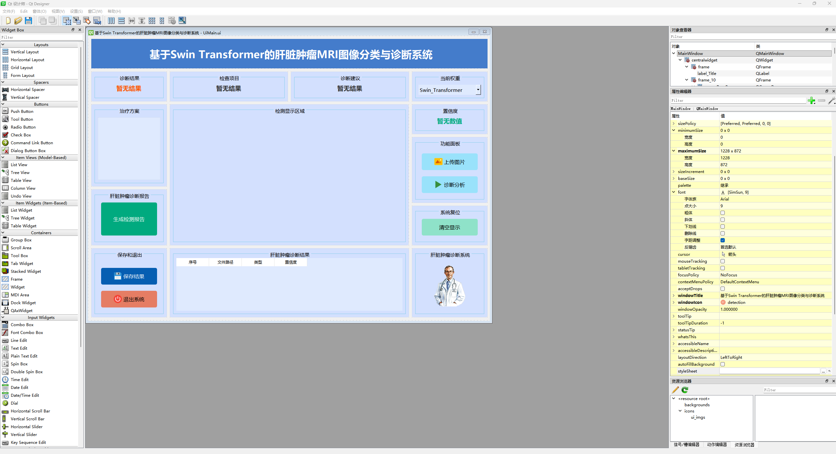
Task: Click the Widget Box filter field
Action: (x=41, y=37)
